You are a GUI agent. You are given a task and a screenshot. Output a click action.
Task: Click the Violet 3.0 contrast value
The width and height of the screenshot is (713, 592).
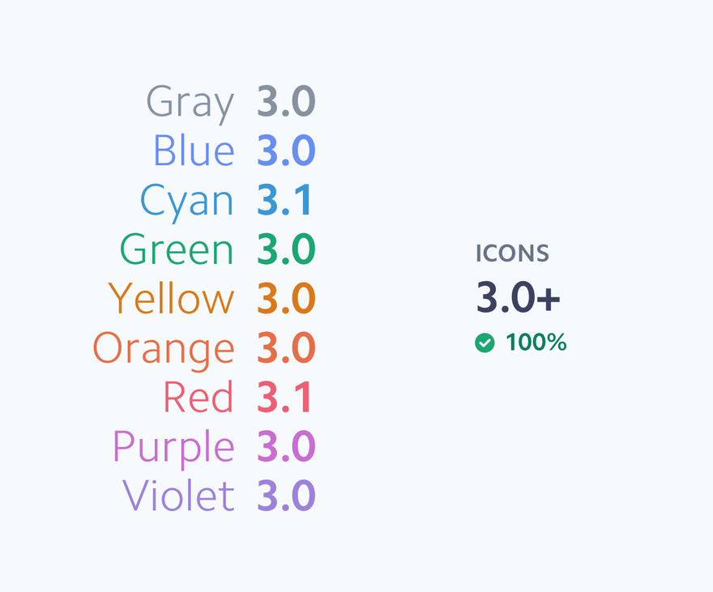286,496
